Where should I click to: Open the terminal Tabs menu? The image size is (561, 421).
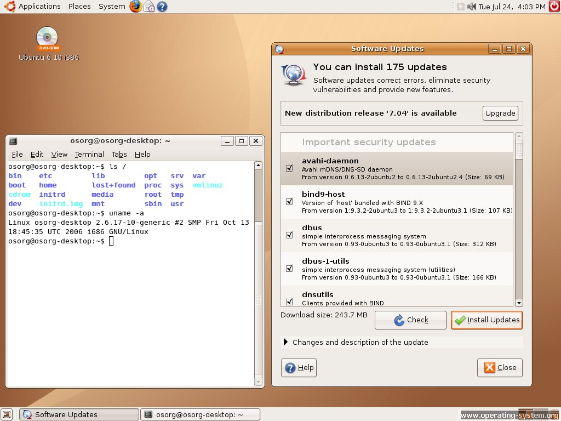(x=119, y=154)
